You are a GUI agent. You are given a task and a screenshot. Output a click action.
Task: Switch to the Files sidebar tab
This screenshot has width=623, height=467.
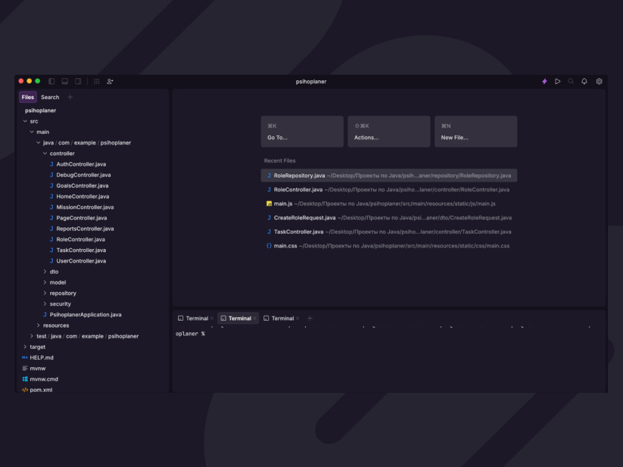28,97
